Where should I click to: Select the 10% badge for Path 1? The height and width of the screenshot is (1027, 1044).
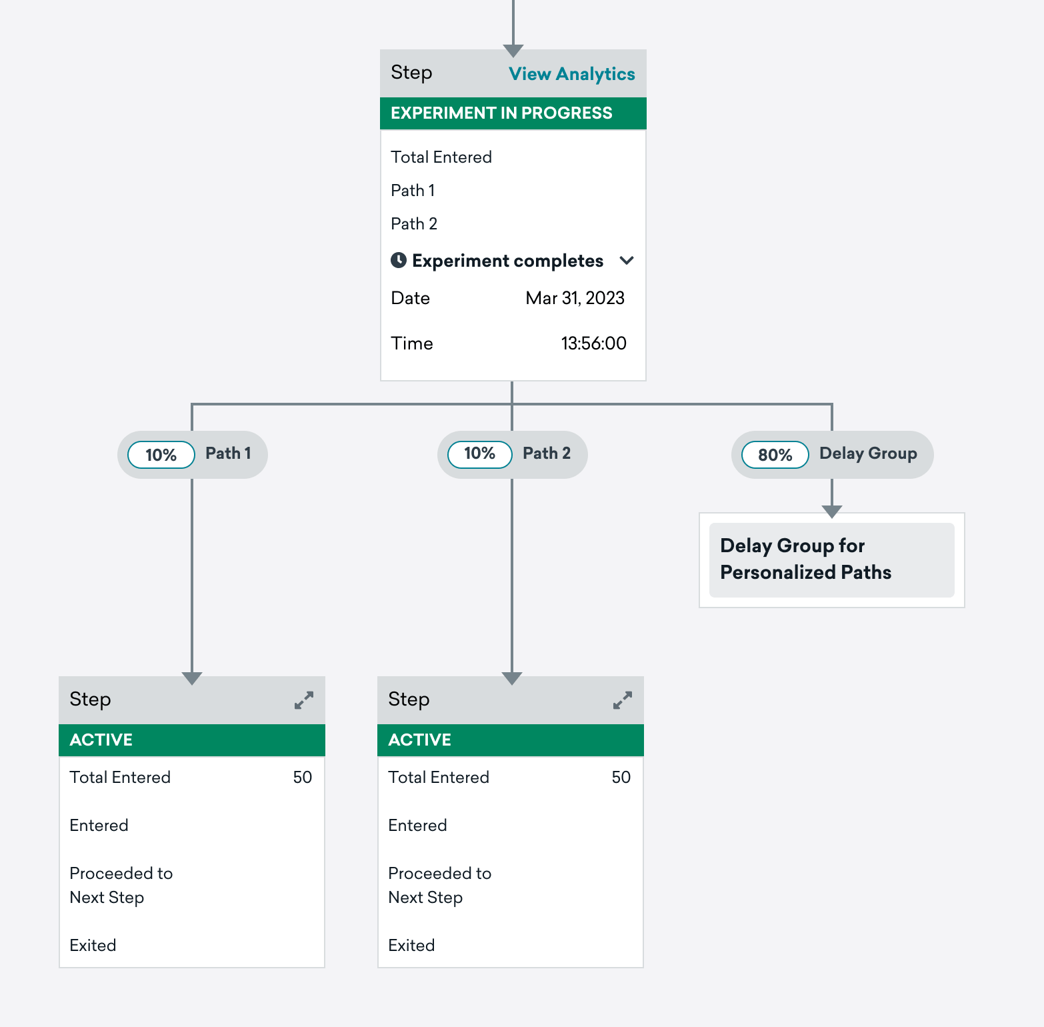(161, 455)
